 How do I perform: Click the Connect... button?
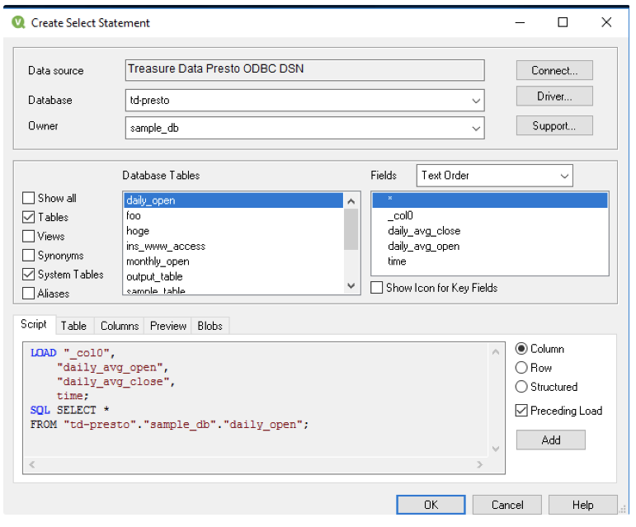(554, 70)
